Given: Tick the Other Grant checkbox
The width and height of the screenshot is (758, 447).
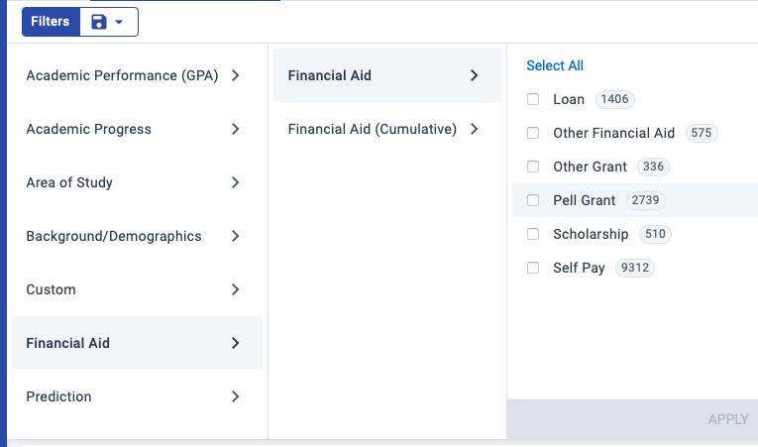Looking at the screenshot, I should pos(533,167).
